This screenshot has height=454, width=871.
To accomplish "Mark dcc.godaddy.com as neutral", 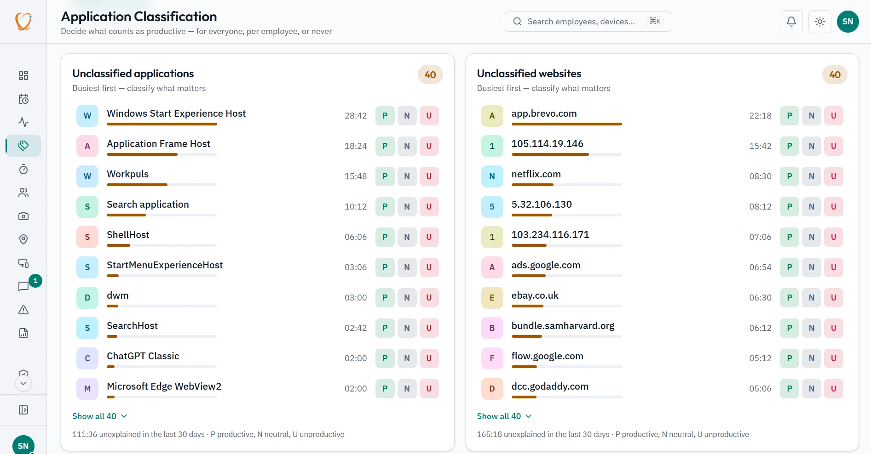I will pos(812,389).
